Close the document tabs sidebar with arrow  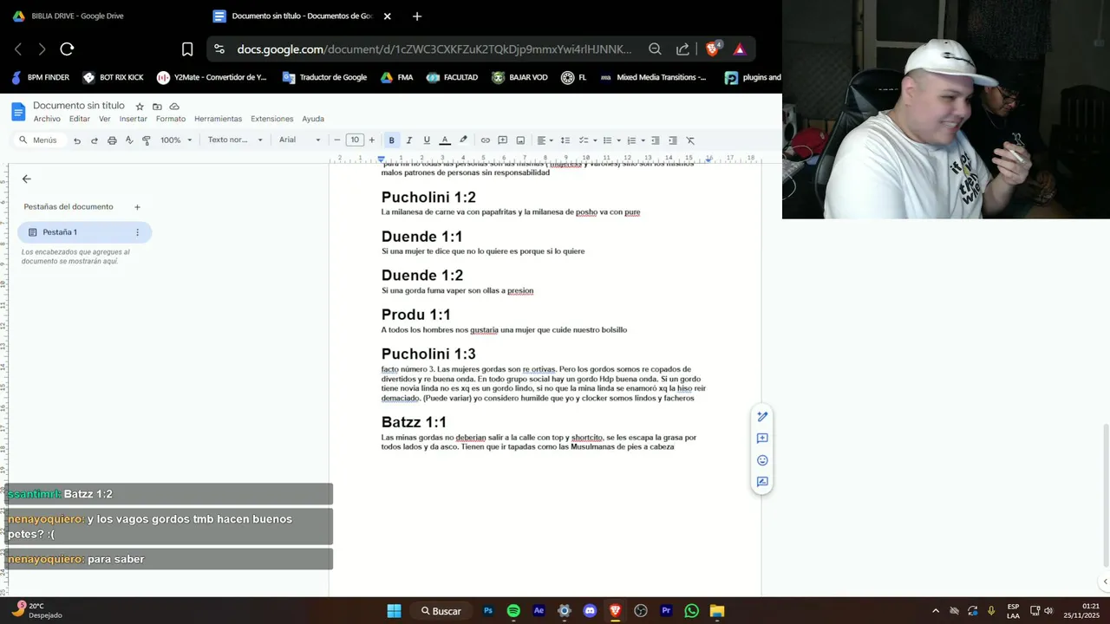tap(26, 179)
